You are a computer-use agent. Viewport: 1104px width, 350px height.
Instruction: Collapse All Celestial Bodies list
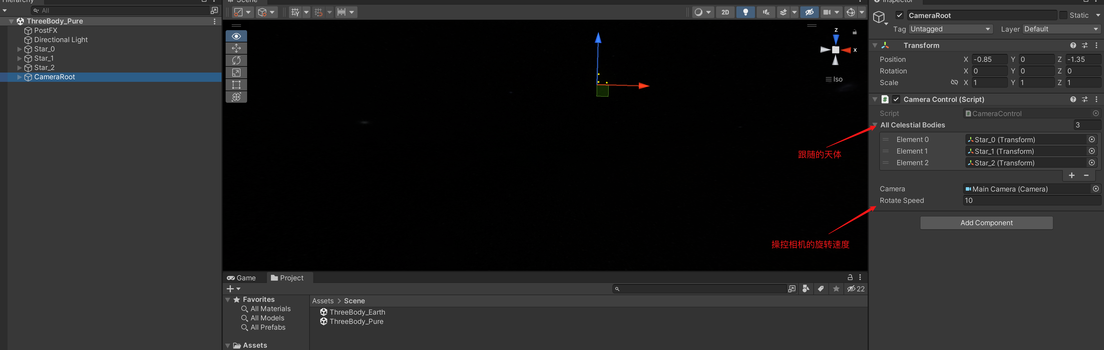(x=875, y=125)
